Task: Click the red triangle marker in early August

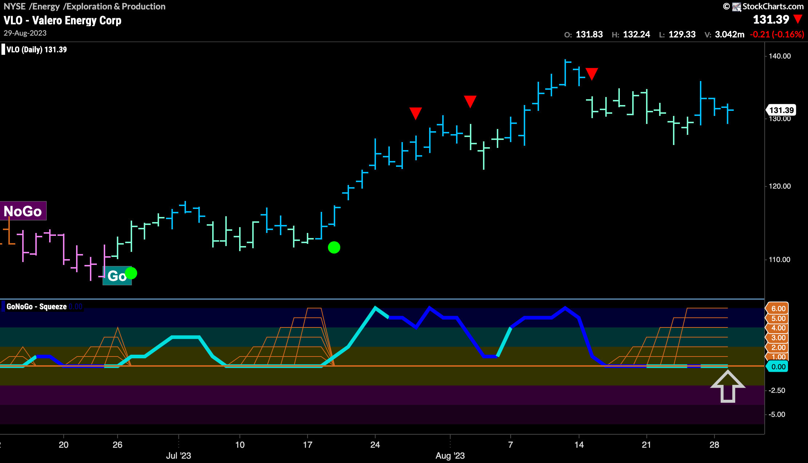Action: point(470,101)
